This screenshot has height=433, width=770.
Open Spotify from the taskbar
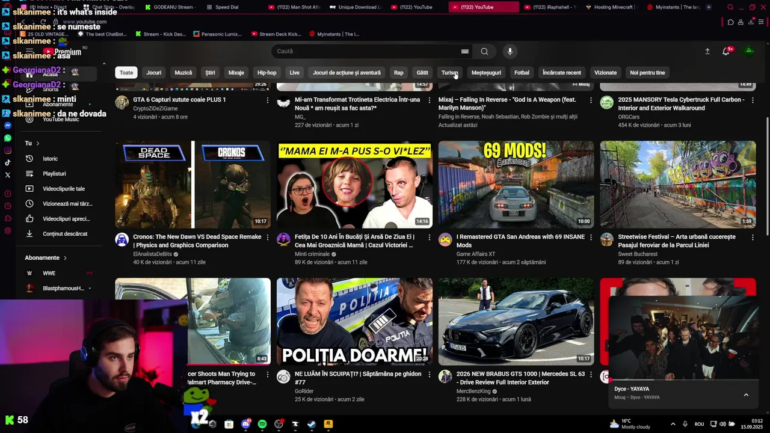pyautogui.click(x=262, y=424)
